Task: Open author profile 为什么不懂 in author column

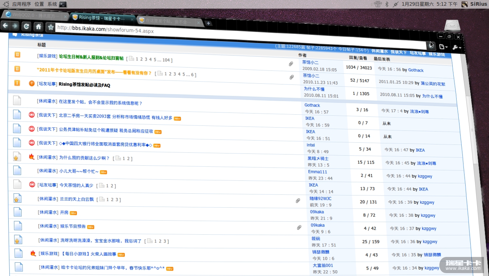Action: pos(314,89)
